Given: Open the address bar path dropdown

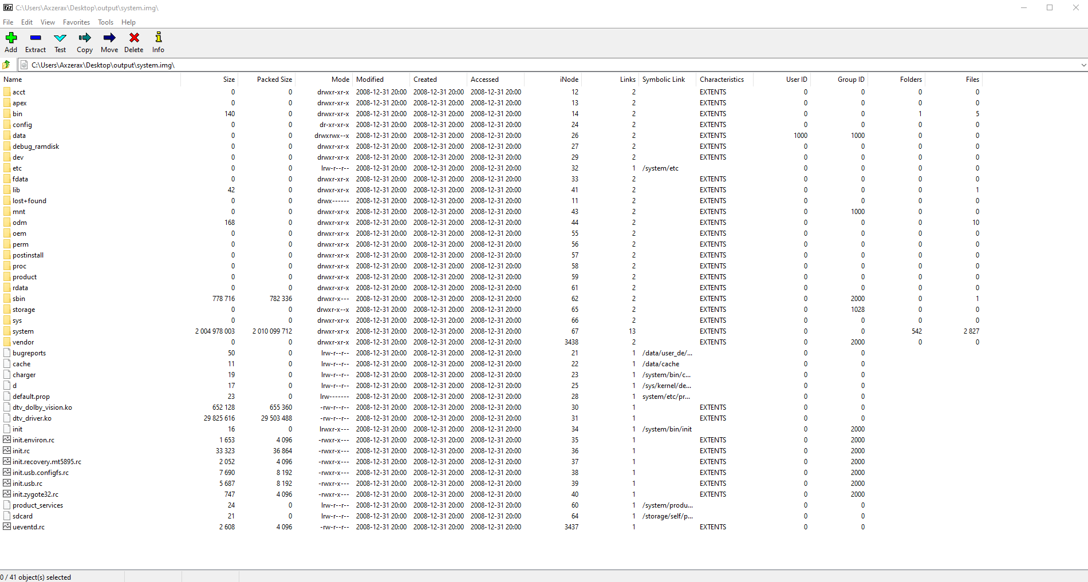Looking at the screenshot, I should [x=1083, y=65].
